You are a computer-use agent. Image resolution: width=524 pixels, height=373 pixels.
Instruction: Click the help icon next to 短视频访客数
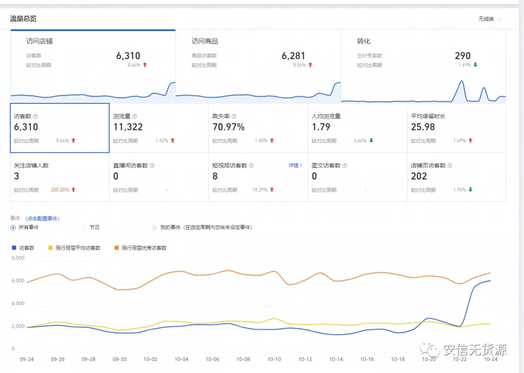251,165
